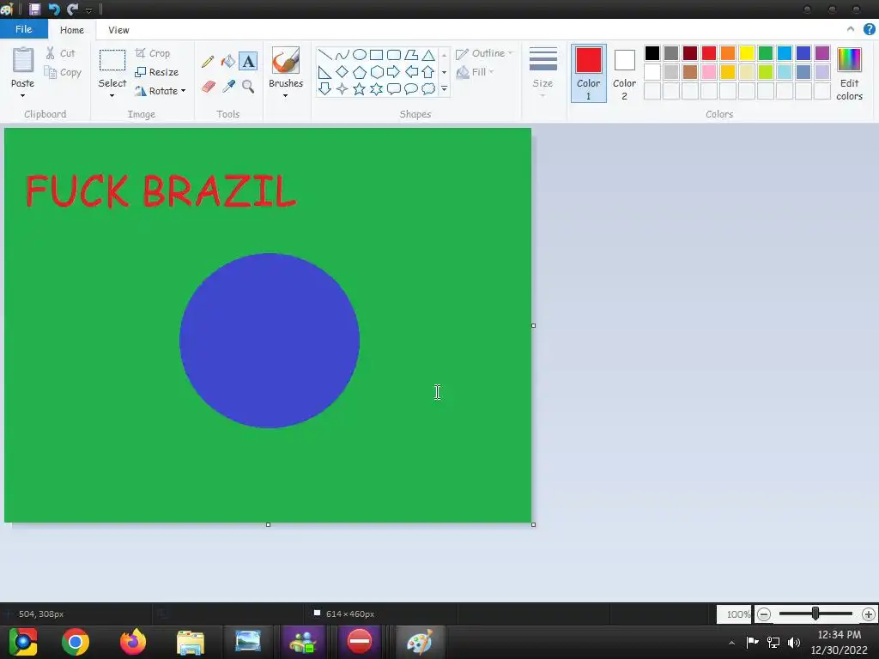This screenshot has height=659, width=879.
Task: Click the Crop button
Action: [153, 53]
